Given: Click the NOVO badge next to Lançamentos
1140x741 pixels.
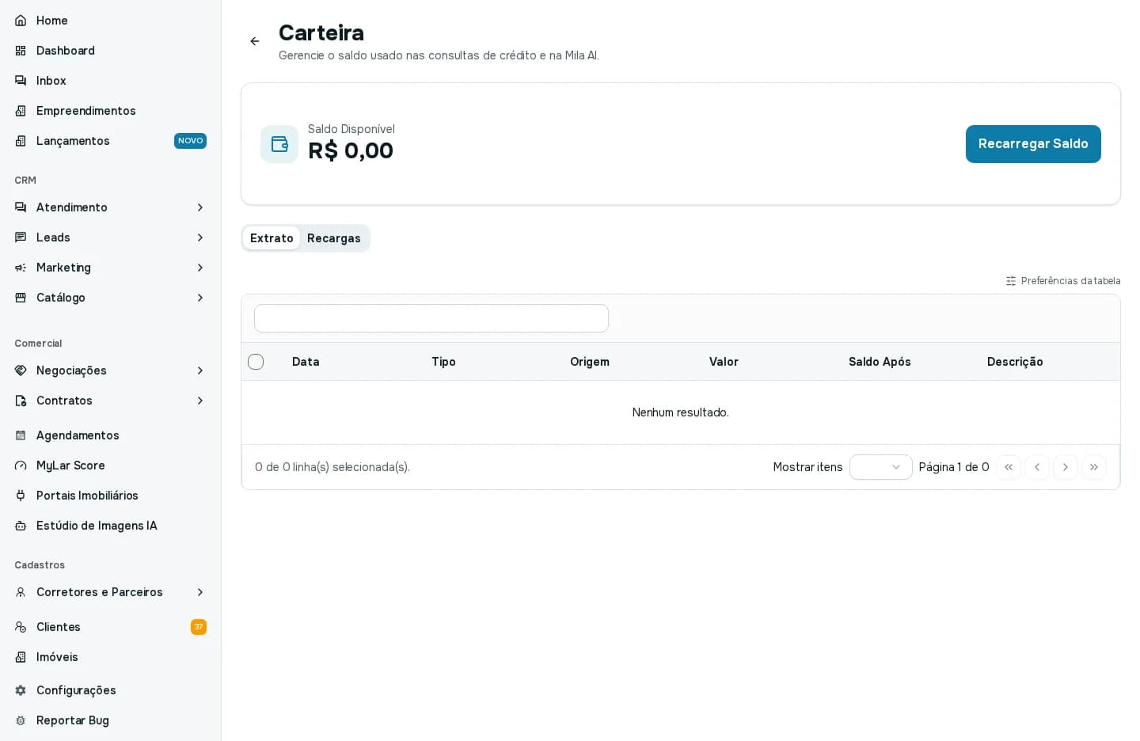Looking at the screenshot, I should (190, 141).
